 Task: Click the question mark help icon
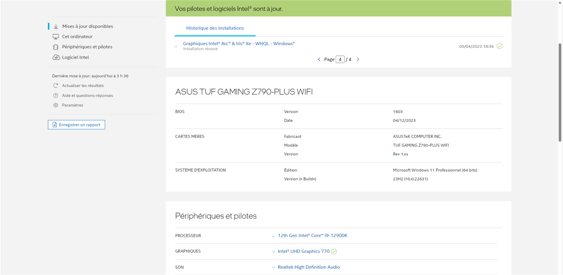click(55, 95)
